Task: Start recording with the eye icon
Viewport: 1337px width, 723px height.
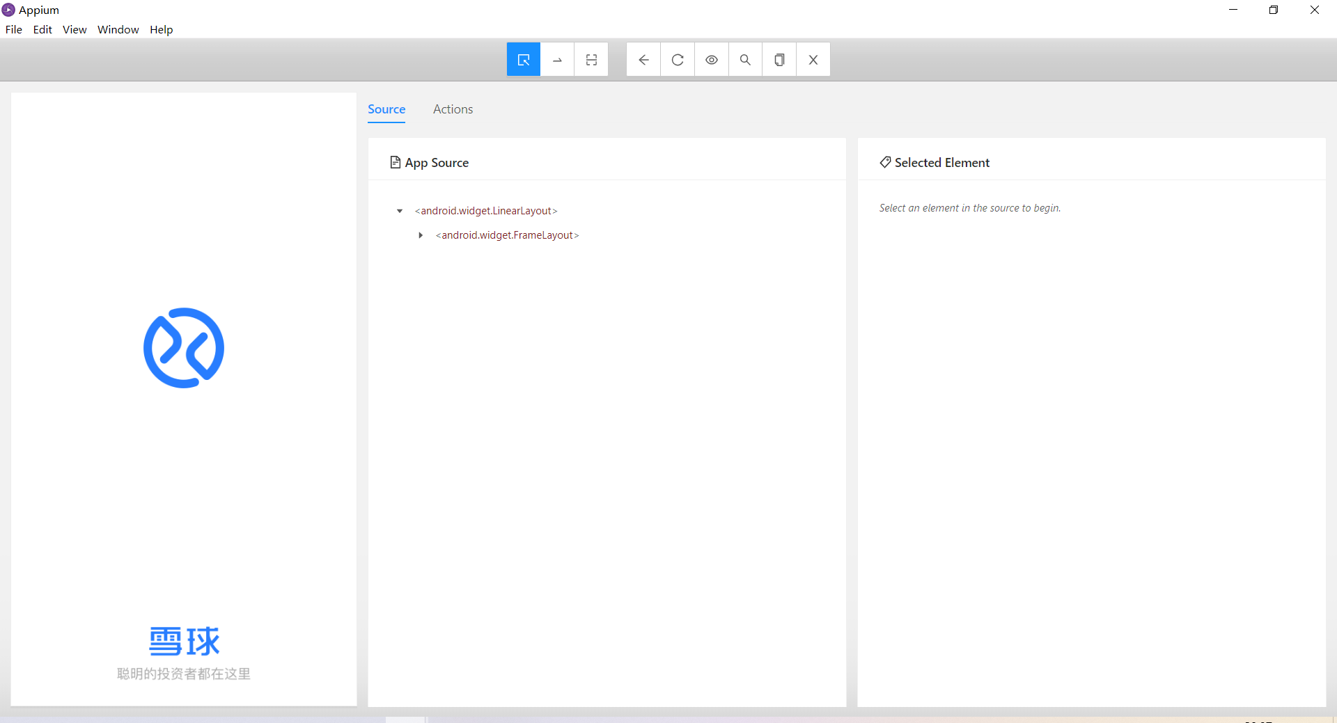Action: pos(712,60)
